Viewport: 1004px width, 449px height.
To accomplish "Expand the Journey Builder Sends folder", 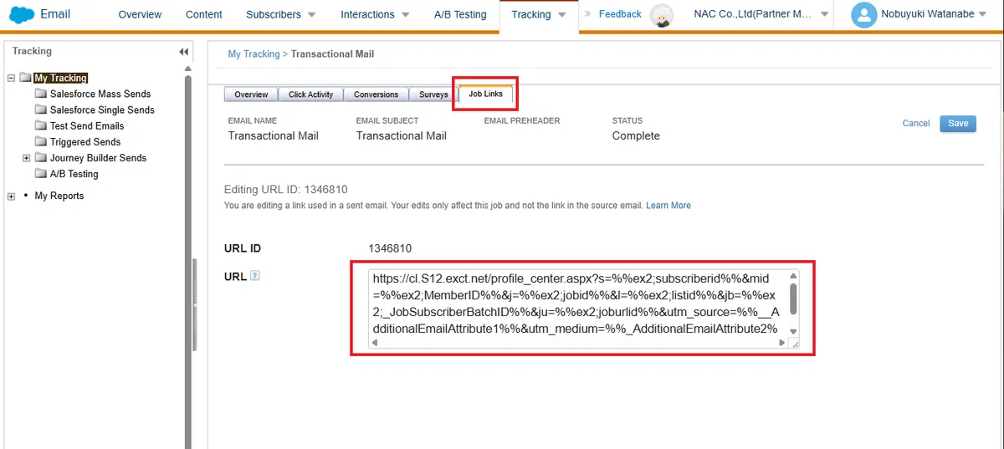I will tap(27, 158).
